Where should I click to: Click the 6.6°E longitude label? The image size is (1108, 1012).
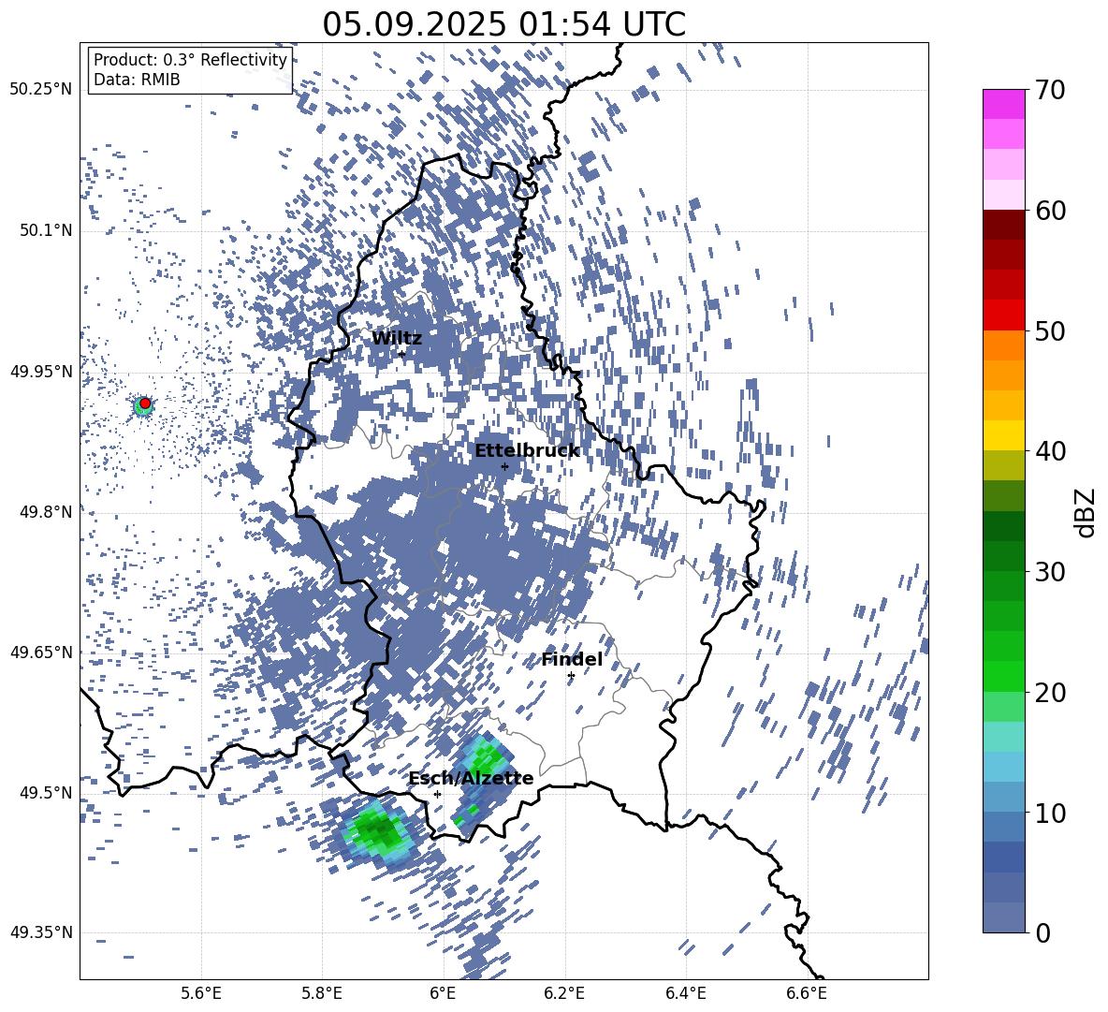807,993
